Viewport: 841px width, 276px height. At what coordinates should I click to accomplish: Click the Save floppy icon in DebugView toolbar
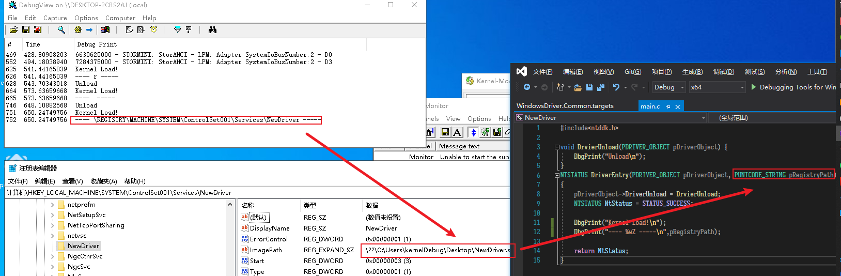[x=26, y=30]
